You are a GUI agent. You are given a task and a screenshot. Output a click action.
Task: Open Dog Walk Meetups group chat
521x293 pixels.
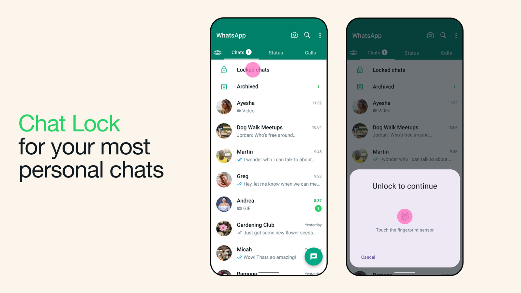268,130
